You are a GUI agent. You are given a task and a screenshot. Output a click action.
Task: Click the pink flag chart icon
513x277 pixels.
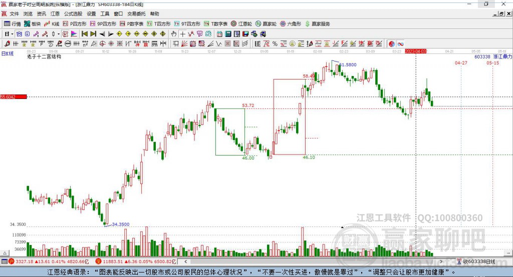(x=74, y=34)
